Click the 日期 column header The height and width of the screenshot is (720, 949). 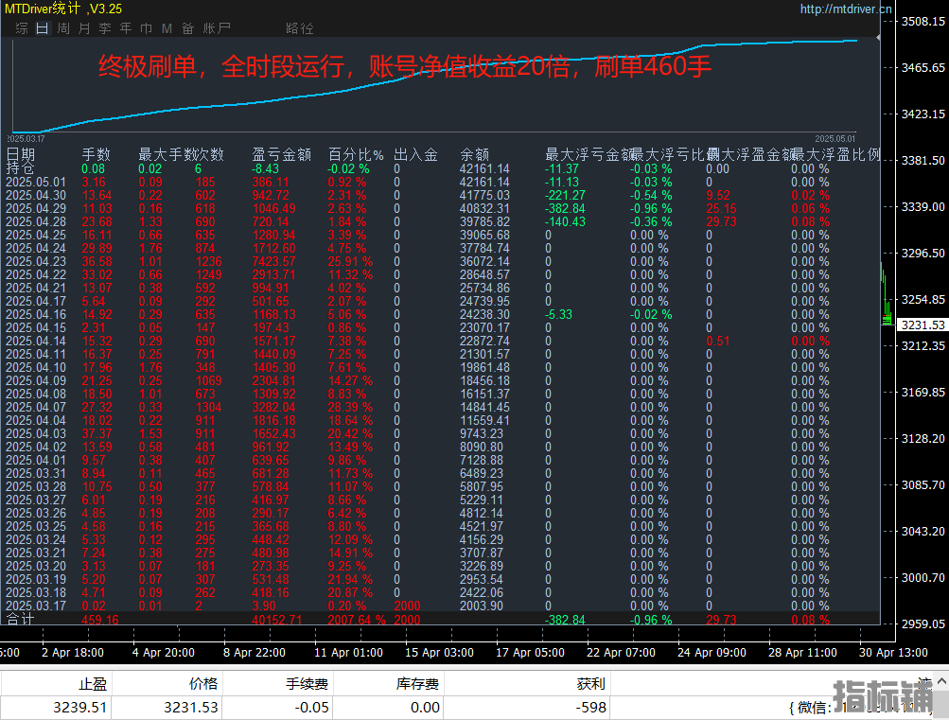[21, 154]
